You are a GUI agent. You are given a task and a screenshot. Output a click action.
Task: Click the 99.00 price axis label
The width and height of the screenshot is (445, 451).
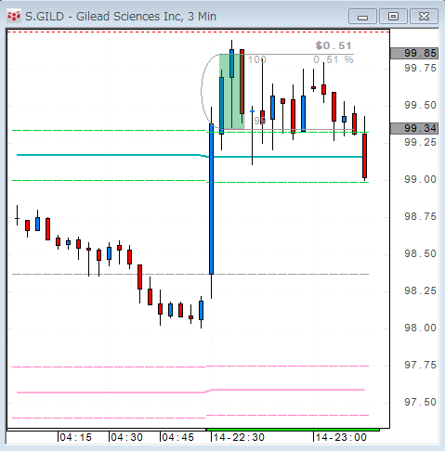420,179
